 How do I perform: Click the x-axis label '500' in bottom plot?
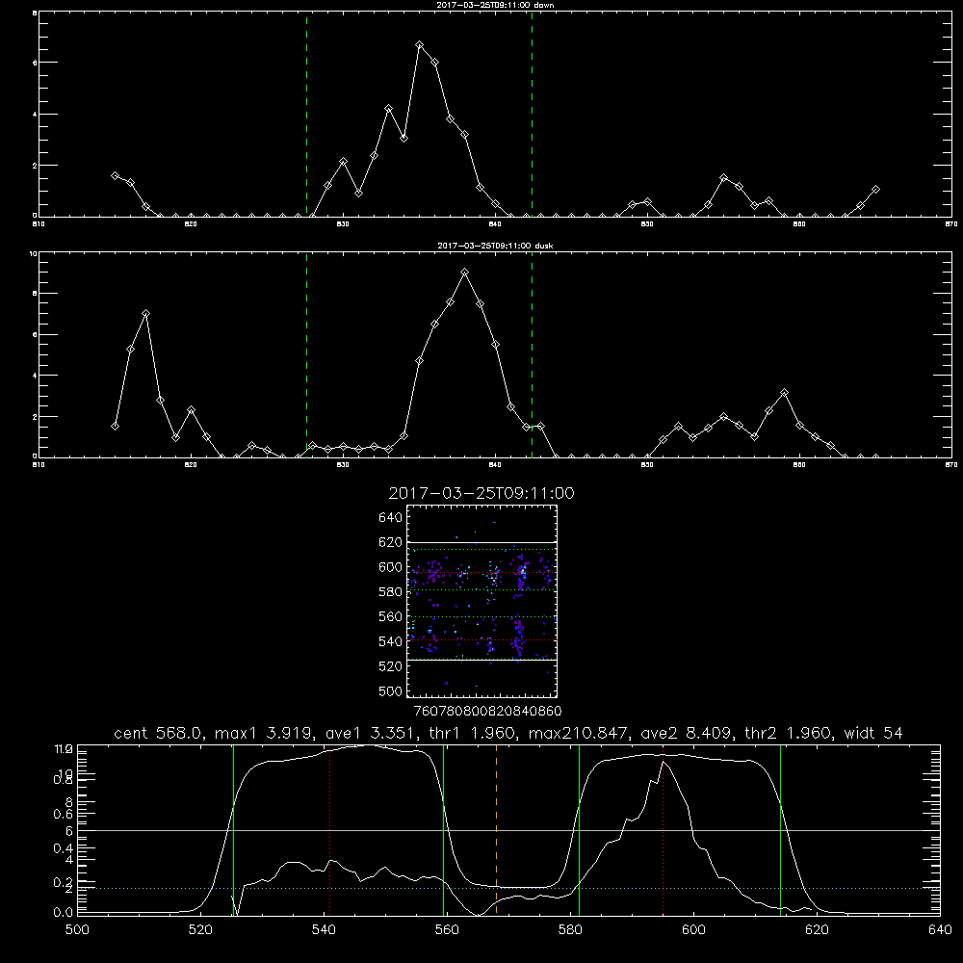tap(77, 930)
